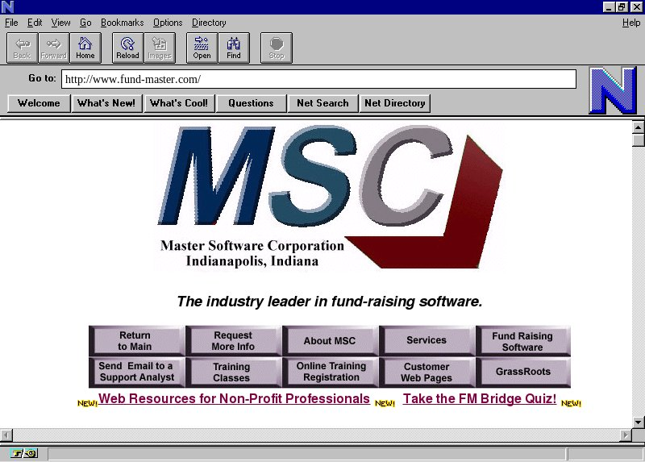Open the Directory menu
This screenshot has height=462, width=645.
coord(209,23)
